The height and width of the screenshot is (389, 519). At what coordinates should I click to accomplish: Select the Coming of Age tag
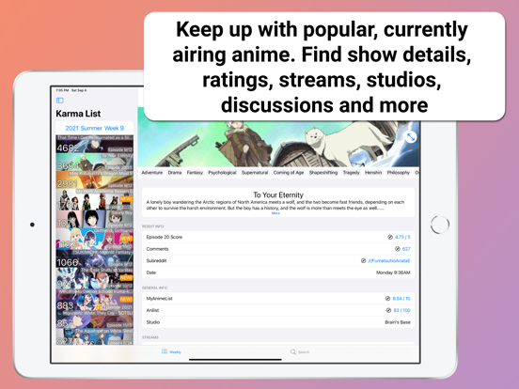[x=289, y=173]
